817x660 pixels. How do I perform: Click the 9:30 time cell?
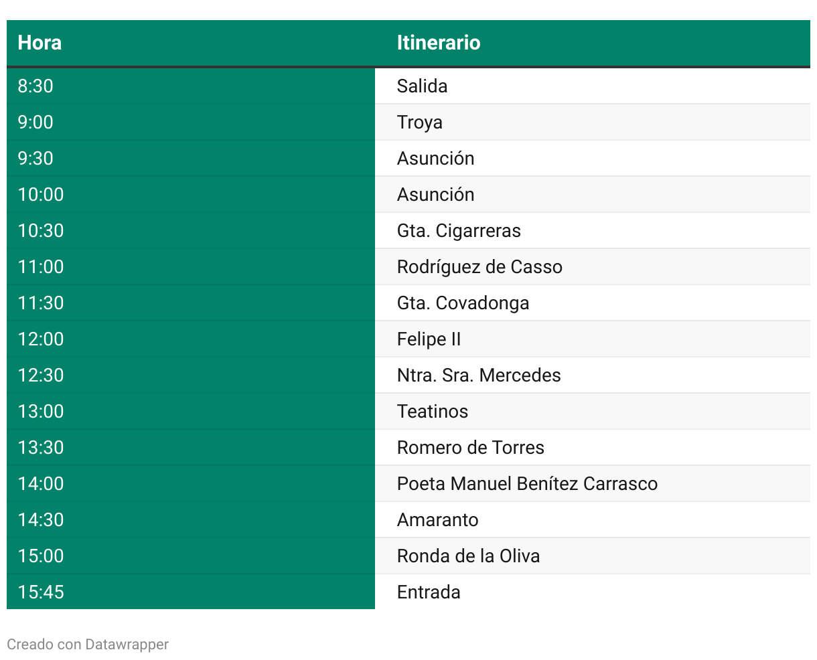pos(35,159)
